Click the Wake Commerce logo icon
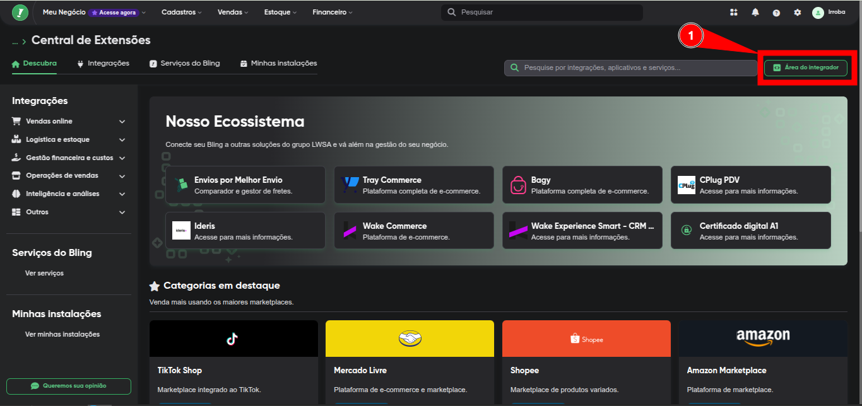This screenshot has height=406, width=862. 350,231
